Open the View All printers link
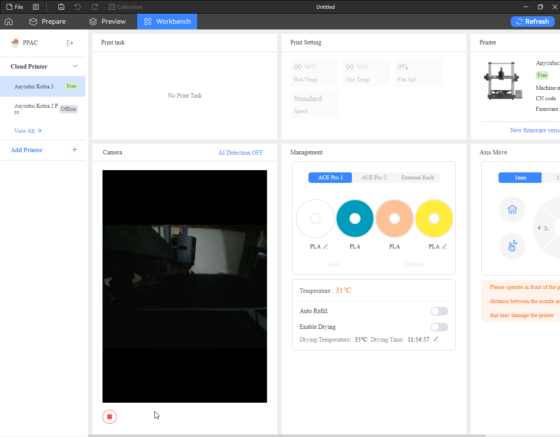The height and width of the screenshot is (437, 560). [28, 131]
